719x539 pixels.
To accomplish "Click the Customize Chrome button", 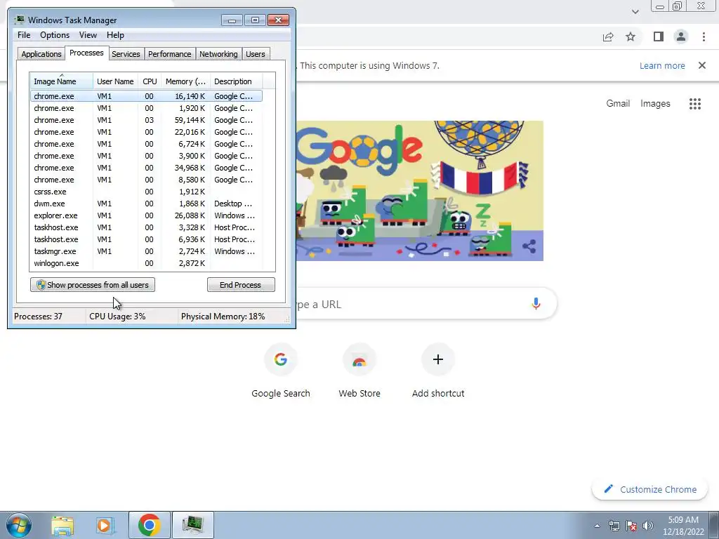I will point(650,489).
